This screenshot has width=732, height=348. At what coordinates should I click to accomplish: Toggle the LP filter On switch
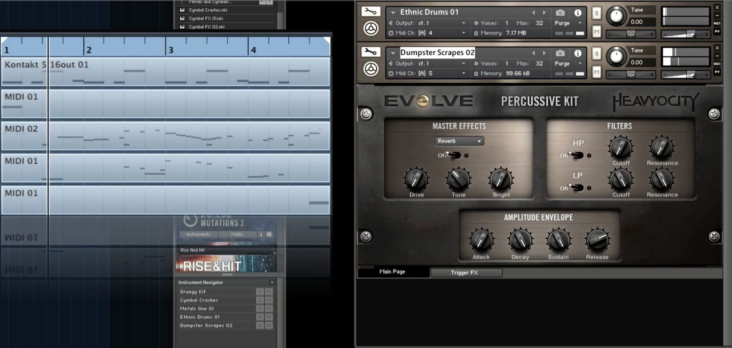coord(576,188)
